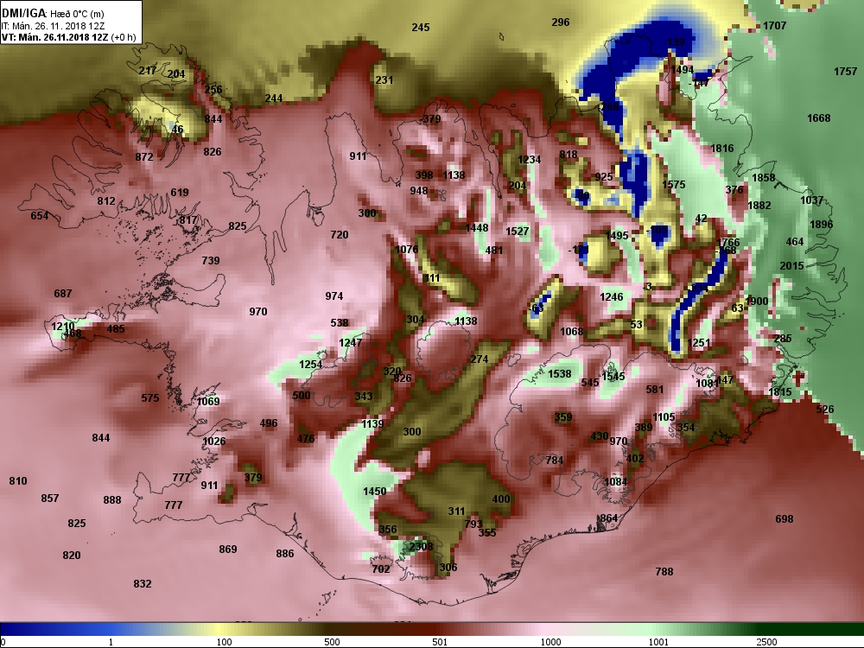Click the map value 2015
Image resolution: width=864 pixels, height=648 pixels.
[x=791, y=265]
